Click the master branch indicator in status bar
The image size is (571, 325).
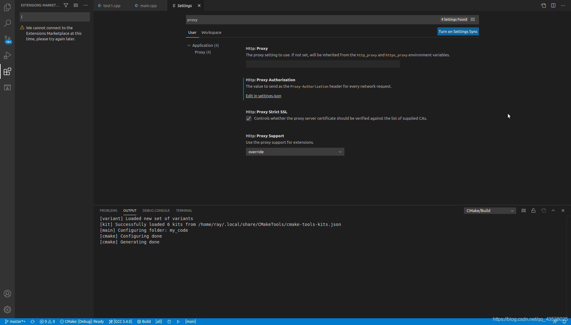coord(15,321)
